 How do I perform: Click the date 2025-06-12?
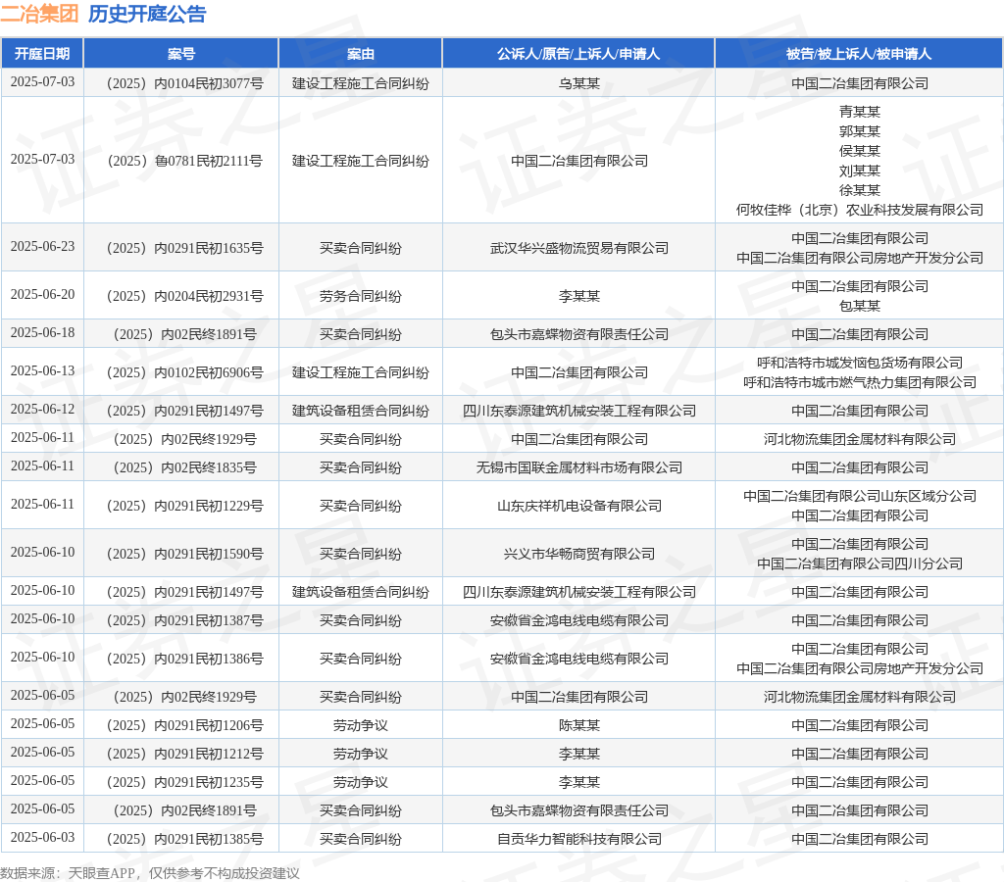point(42,409)
